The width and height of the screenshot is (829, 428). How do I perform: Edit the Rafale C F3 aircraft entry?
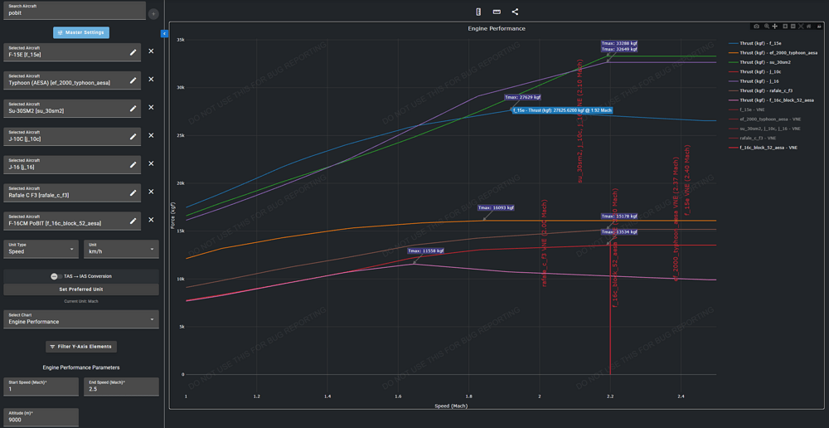pyautogui.click(x=133, y=192)
